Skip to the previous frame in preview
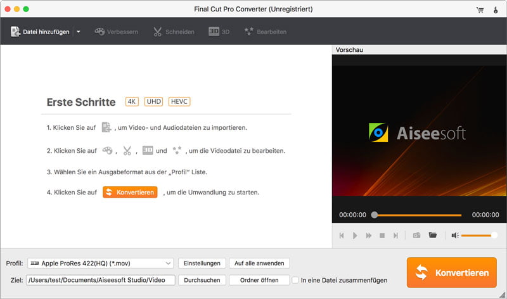The width and height of the screenshot is (507, 299). tap(342, 235)
